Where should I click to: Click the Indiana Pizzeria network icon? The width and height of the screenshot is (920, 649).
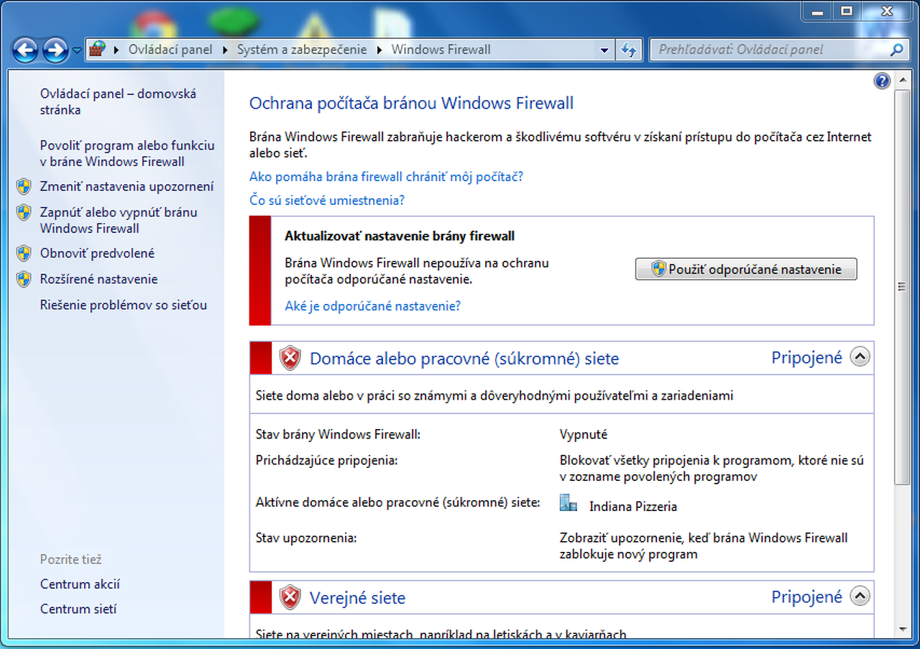coord(569,503)
